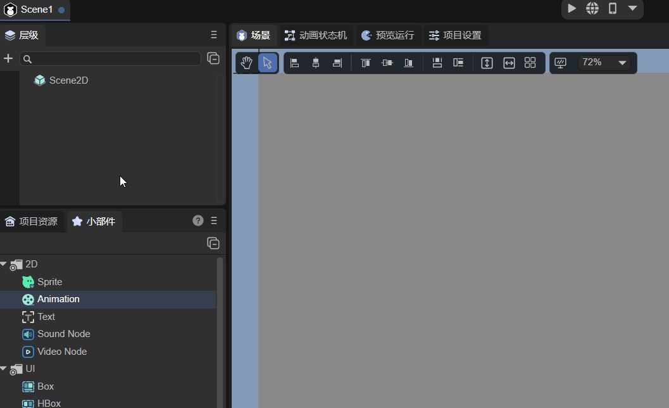The image size is (669, 408).
Task: Click the align left edges icon
Action: (294, 63)
